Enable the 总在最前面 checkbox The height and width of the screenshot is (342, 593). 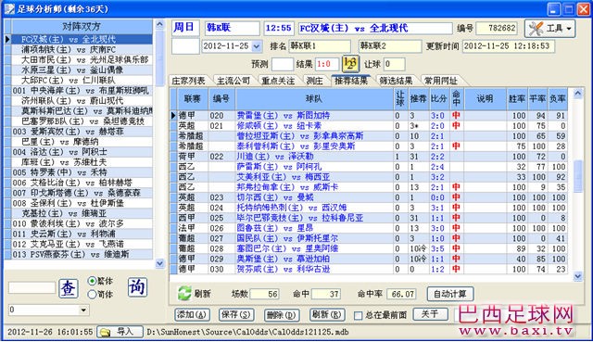pyautogui.click(x=358, y=315)
